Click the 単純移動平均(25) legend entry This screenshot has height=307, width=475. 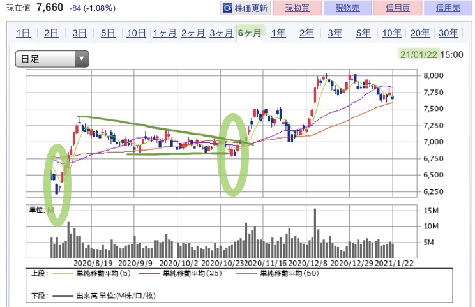click(181, 273)
